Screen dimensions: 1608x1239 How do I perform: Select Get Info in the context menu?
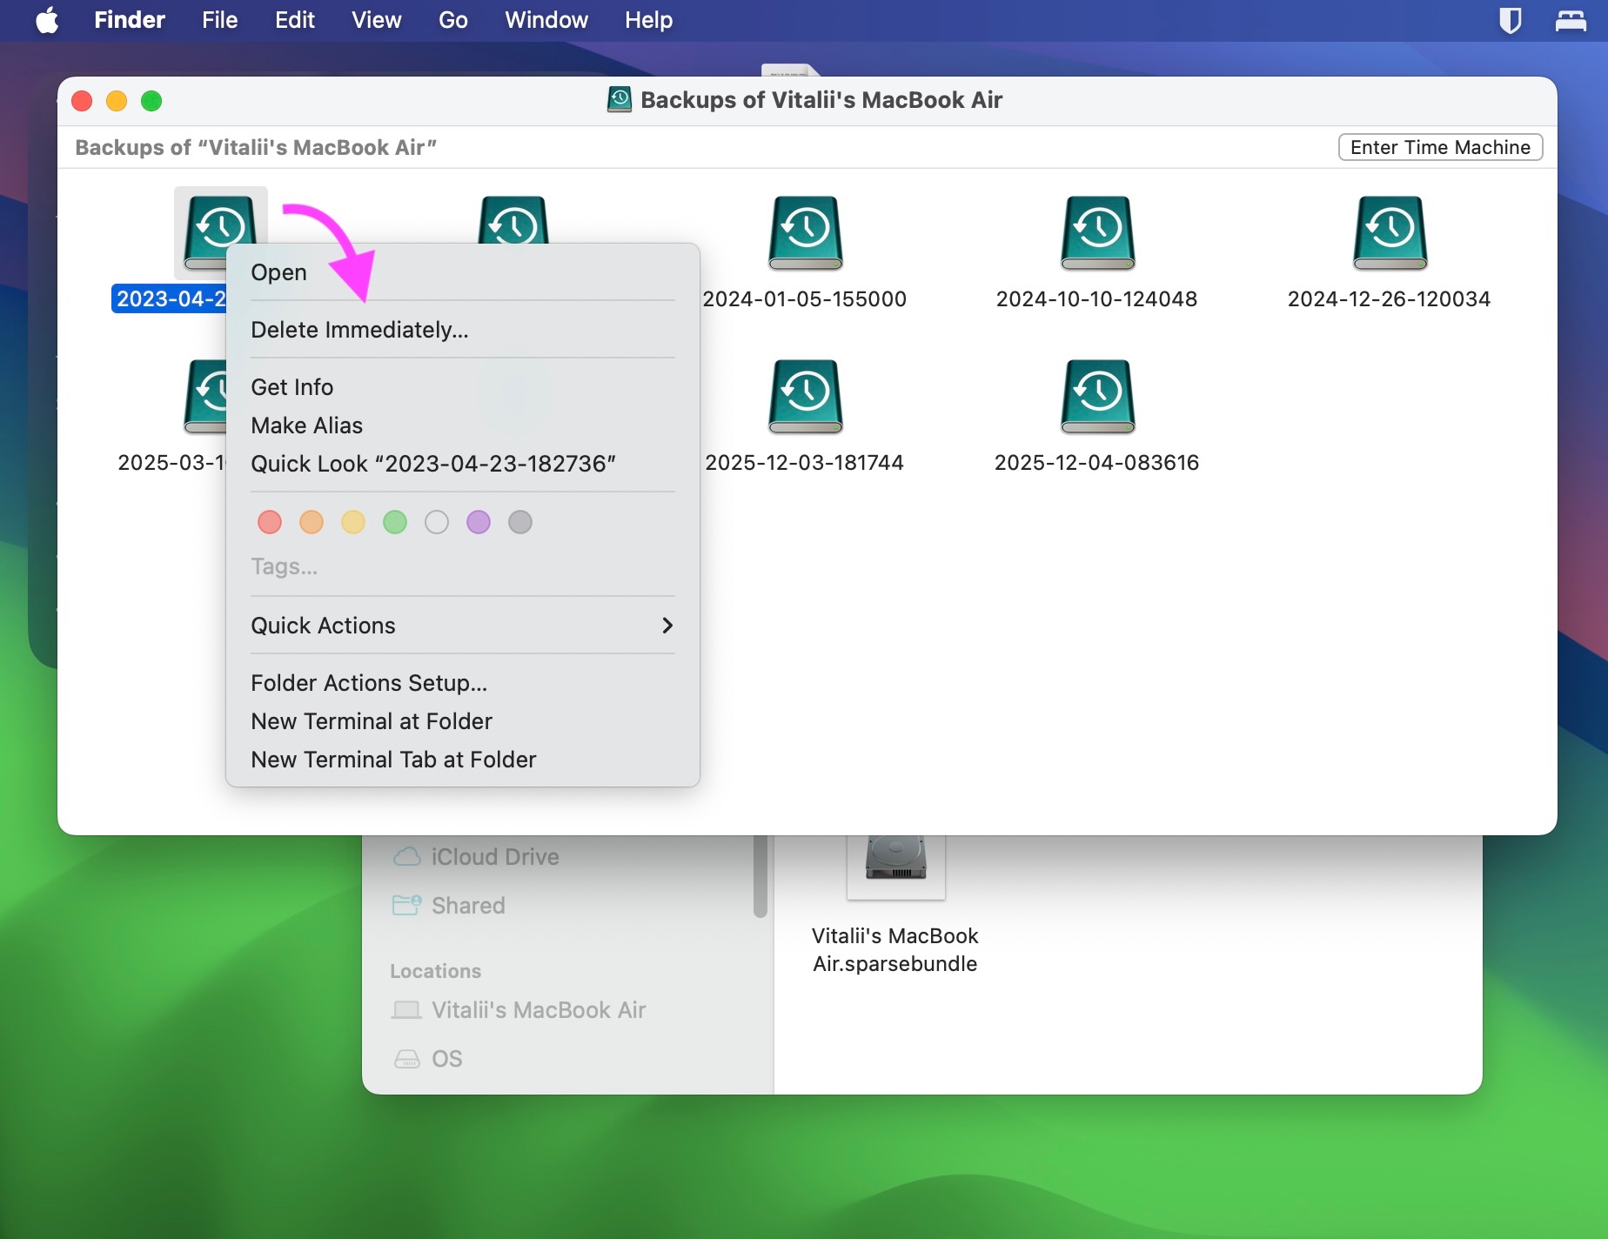pyautogui.click(x=463, y=387)
